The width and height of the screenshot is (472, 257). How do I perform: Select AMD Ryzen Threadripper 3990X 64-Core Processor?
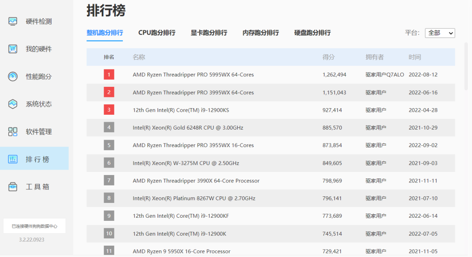[196, 181]
